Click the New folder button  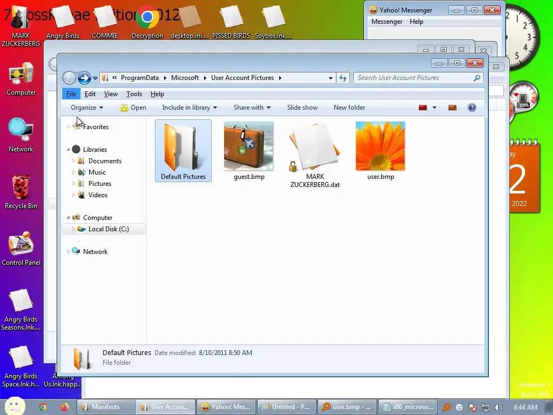349,108
